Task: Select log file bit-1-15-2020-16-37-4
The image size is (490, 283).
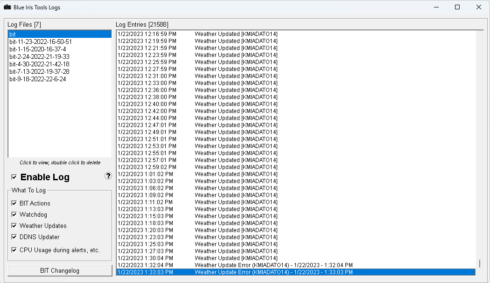Action: point(60,49)
